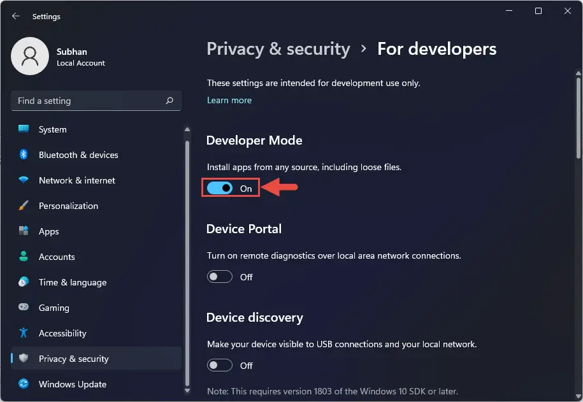Screen dimensions: 583x402
Task: Enable the Device Portal toggle
Action: pyautogui.click(x=220, y=276)
